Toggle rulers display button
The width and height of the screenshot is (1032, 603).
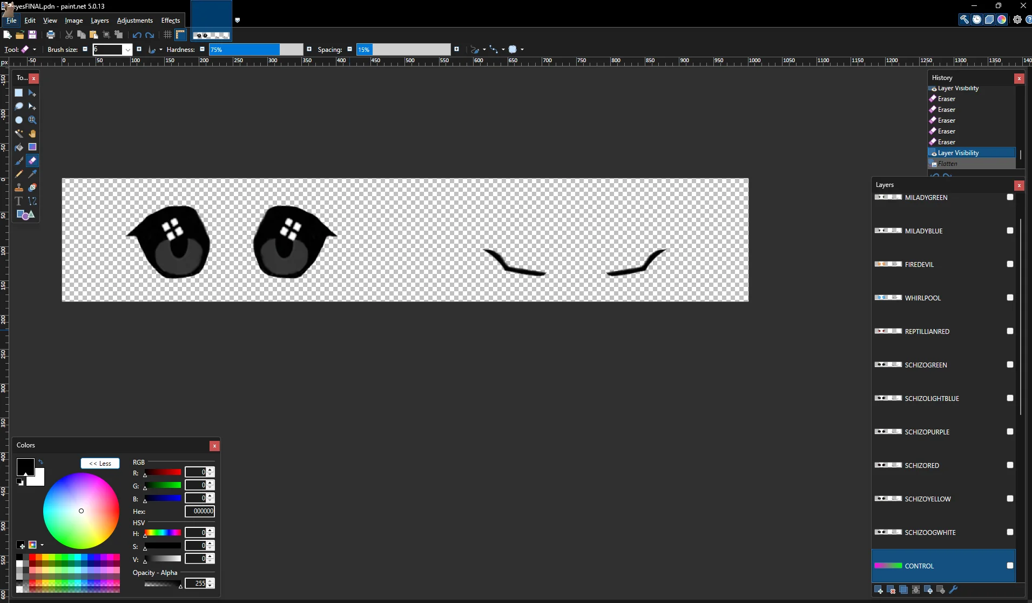point(180,35)
